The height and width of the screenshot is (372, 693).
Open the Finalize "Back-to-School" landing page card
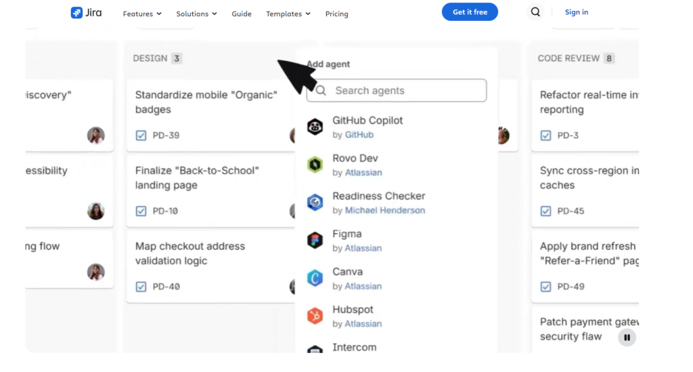click(211, 191)
